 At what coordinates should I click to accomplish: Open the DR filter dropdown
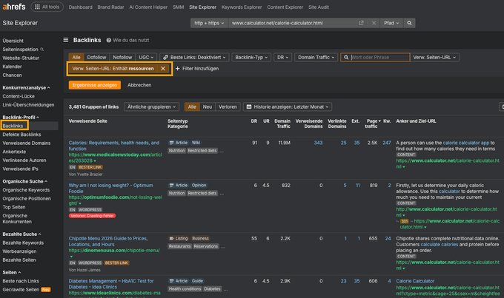pos(282,58)
